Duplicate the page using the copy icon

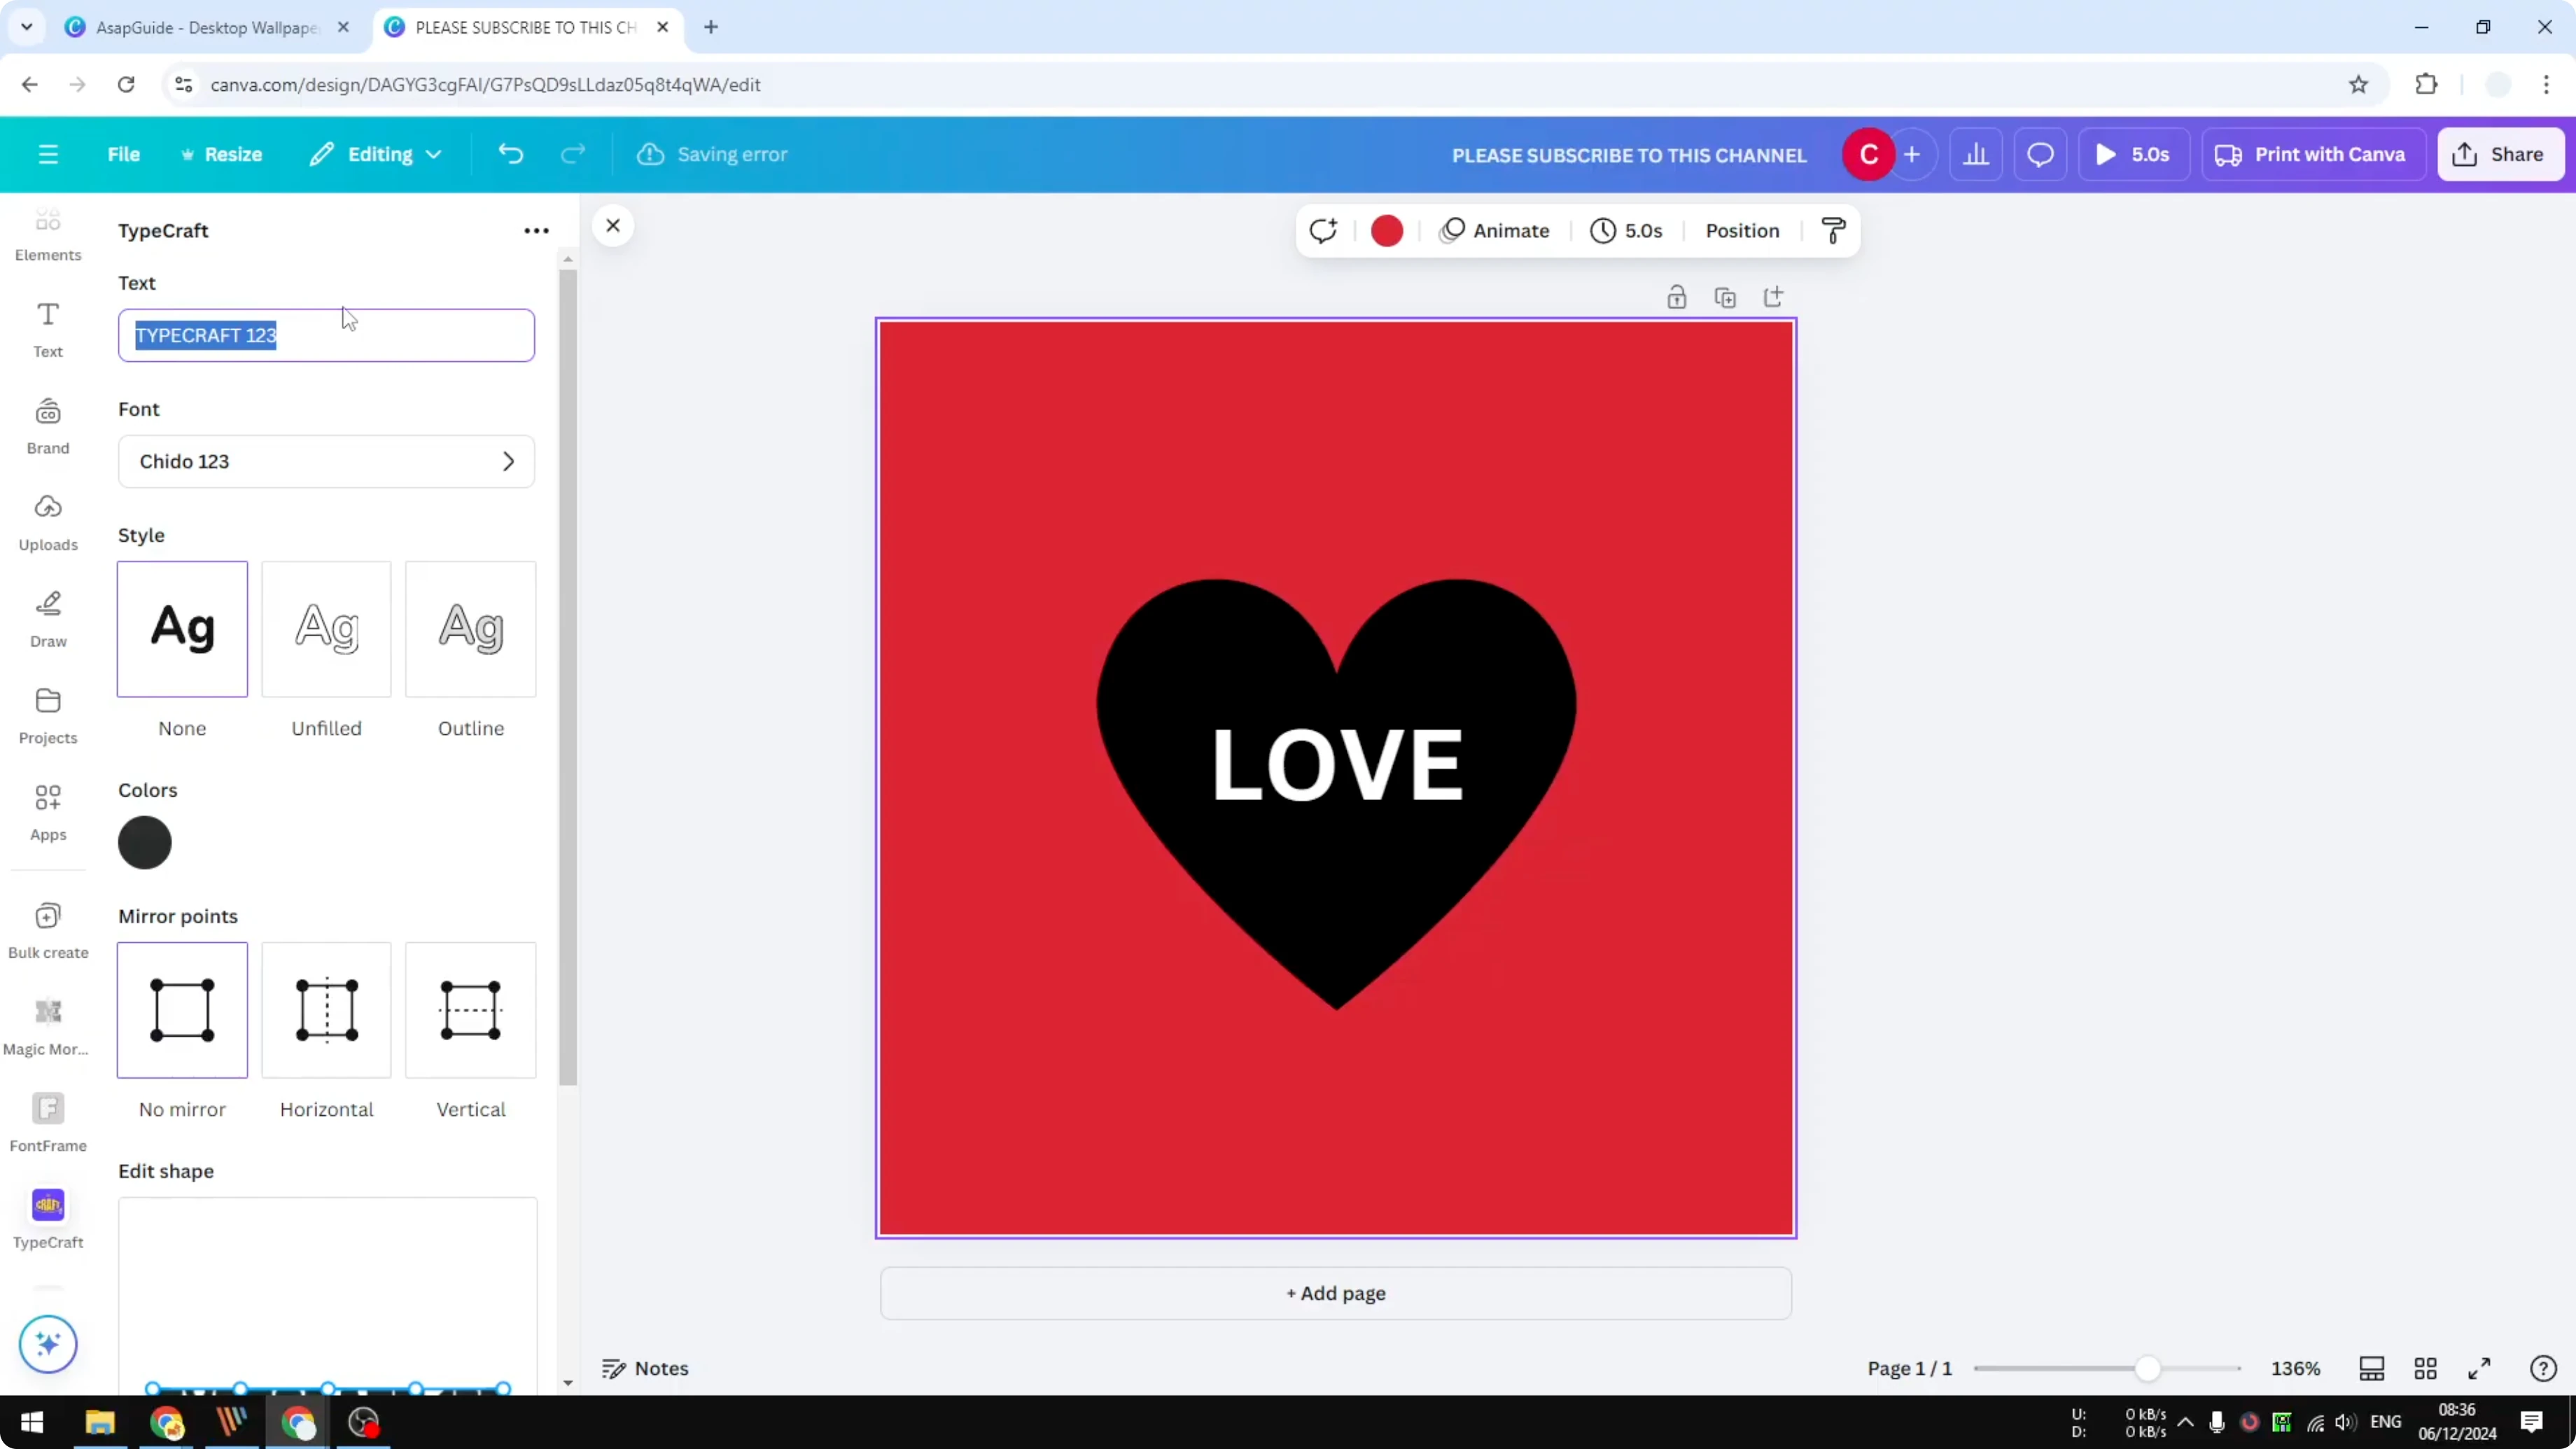(x=1726, y=296)
